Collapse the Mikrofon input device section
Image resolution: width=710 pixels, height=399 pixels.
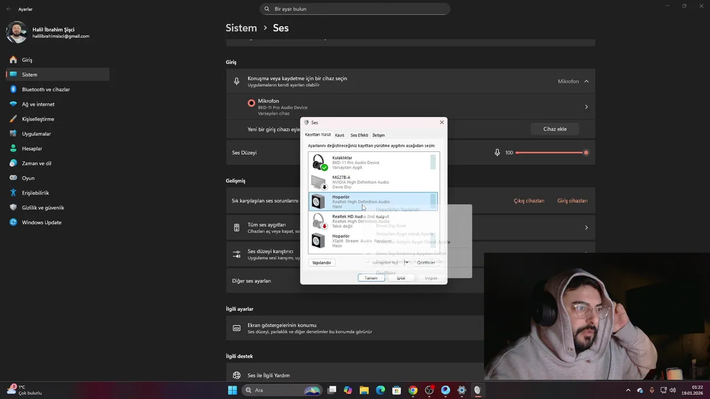click(586, 81)
